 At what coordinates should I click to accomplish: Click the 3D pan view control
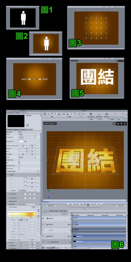(118, 124)
